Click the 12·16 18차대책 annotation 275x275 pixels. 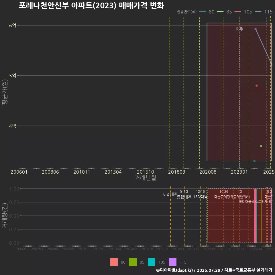(200, 194)
